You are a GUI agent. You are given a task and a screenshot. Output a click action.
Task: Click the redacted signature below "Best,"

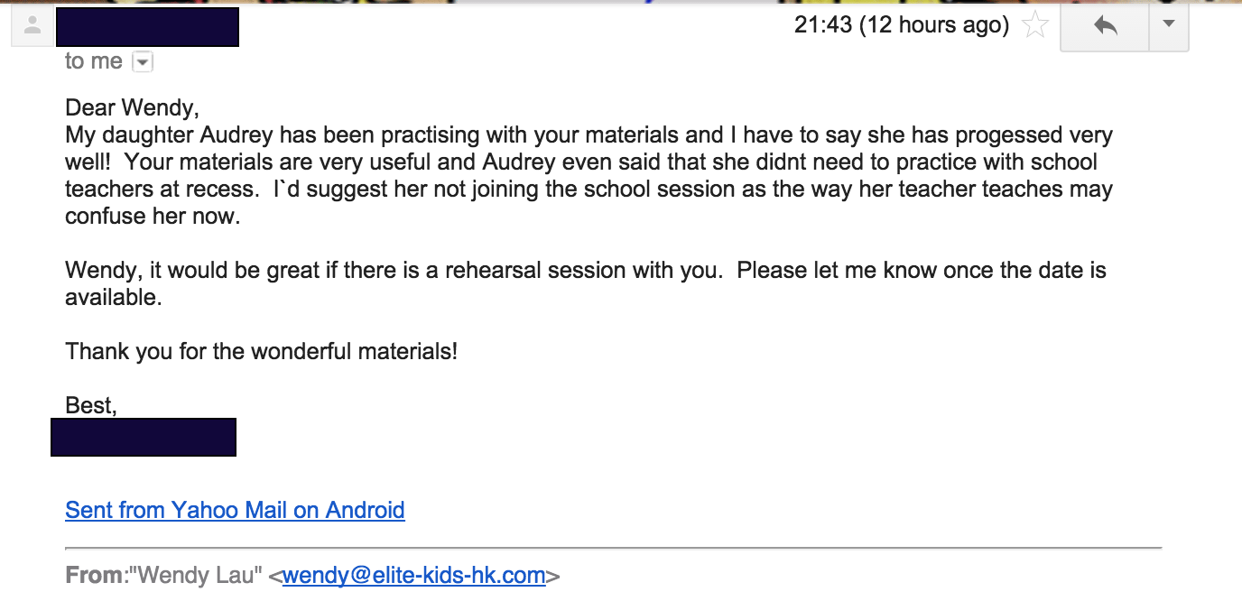tap(144, 437)
